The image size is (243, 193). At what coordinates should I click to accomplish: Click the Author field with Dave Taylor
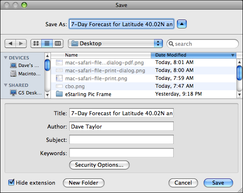click(x=121, y=126)
